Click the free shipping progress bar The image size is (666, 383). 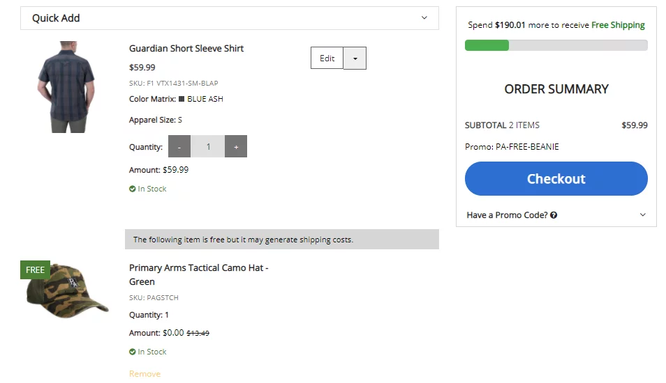[x=556, y=45]
